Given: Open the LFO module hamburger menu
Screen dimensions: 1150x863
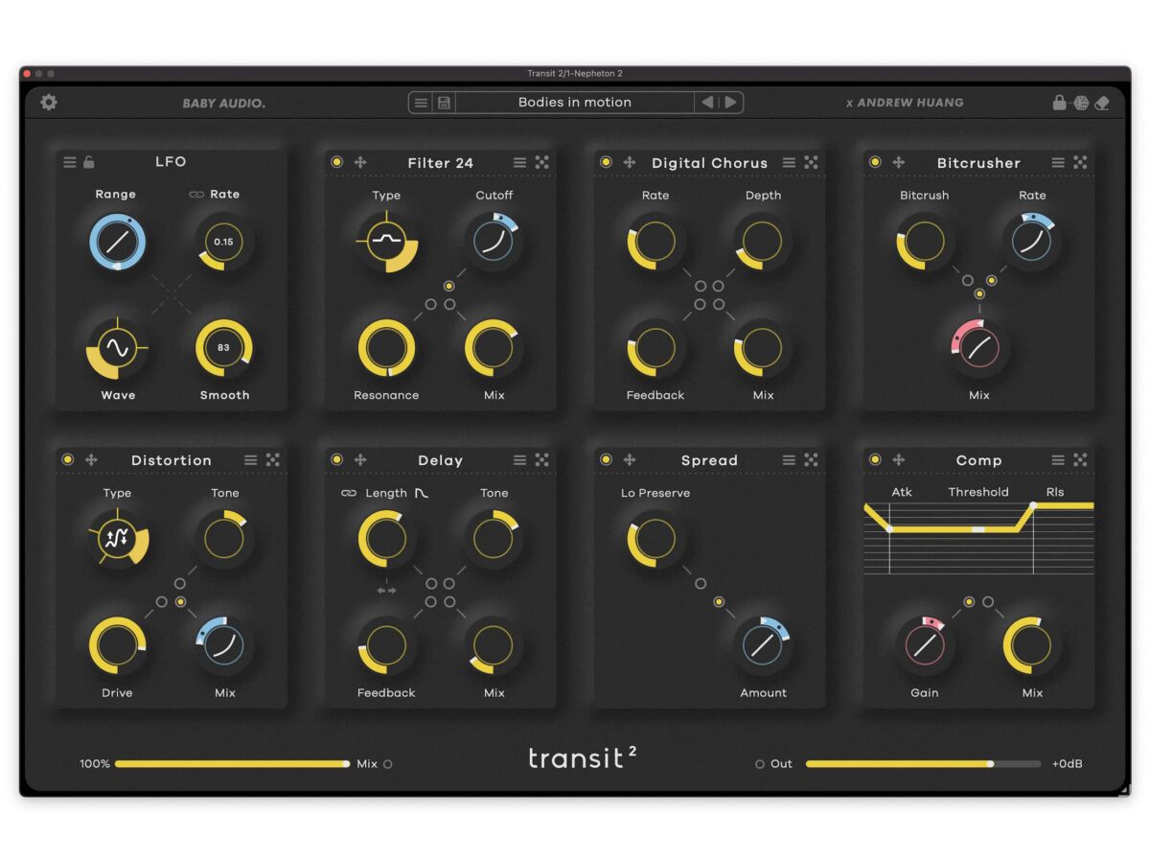Looking at the screenshot, I should [x=70, y=162].
